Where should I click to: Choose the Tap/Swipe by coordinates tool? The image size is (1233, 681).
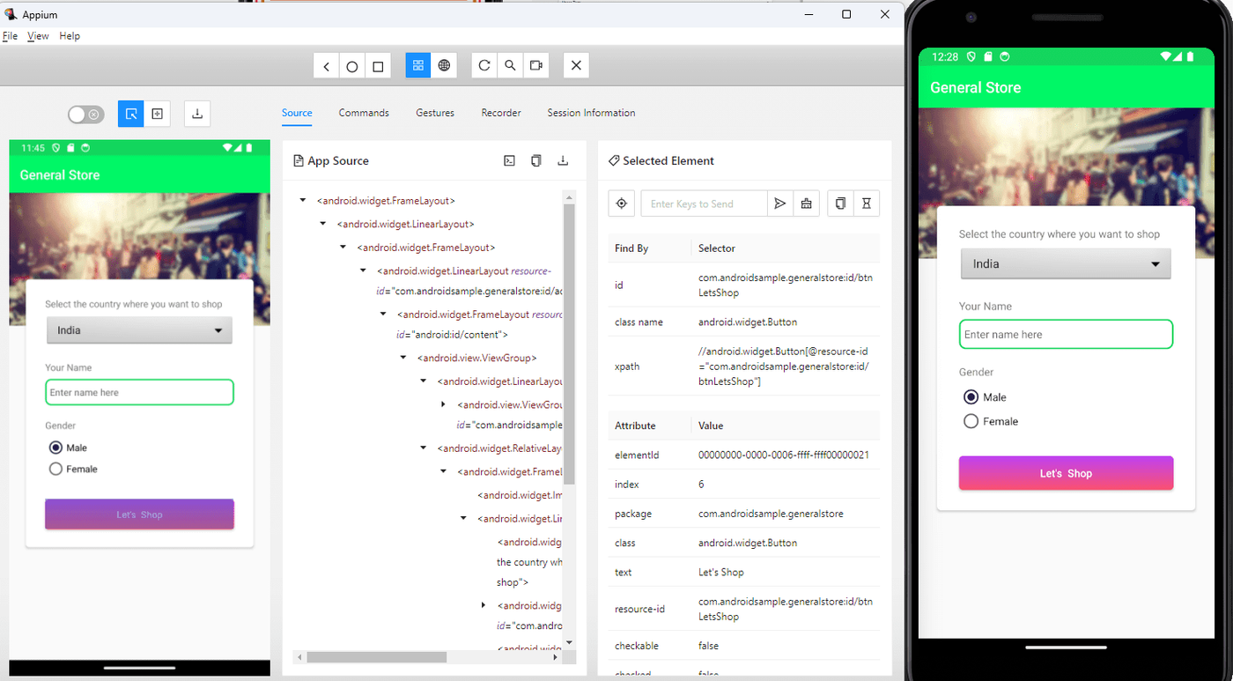pyautogui.click(x=157, y=114)
